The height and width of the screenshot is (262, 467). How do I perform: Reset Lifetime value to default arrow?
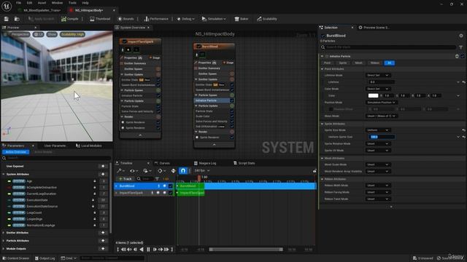pyautogui.click(x=463, y=82)
